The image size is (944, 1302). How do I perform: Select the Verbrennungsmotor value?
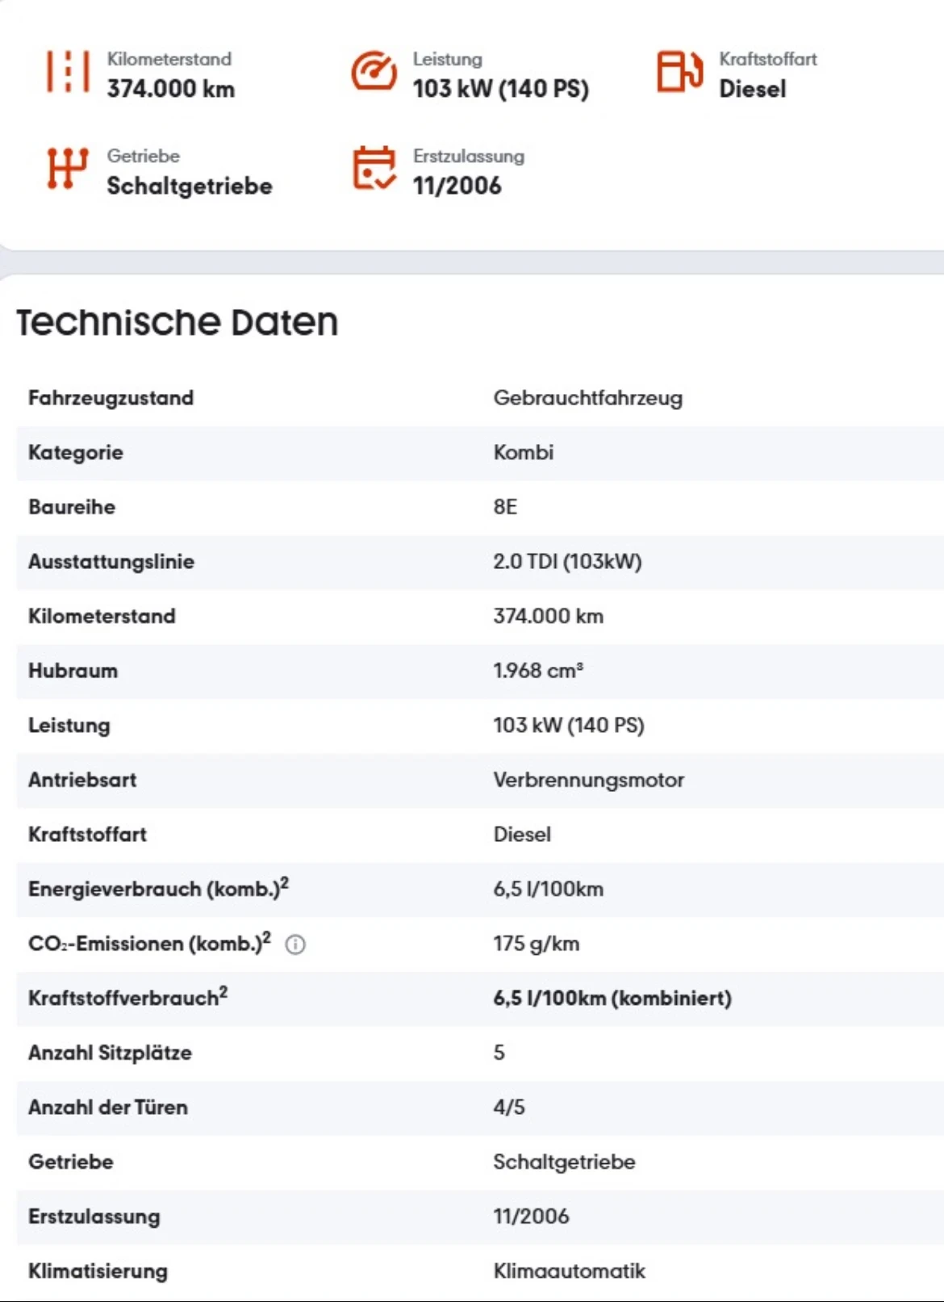point(588,780)
